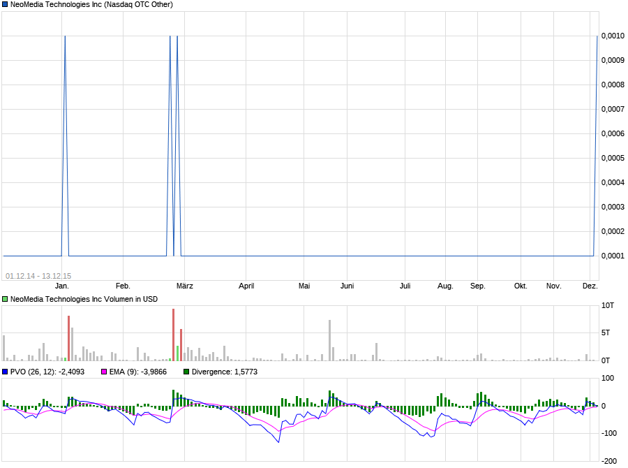The width and height of the screenshot is (628, 468).
Task: Click the Dez. month label
Action: (590, 286)
